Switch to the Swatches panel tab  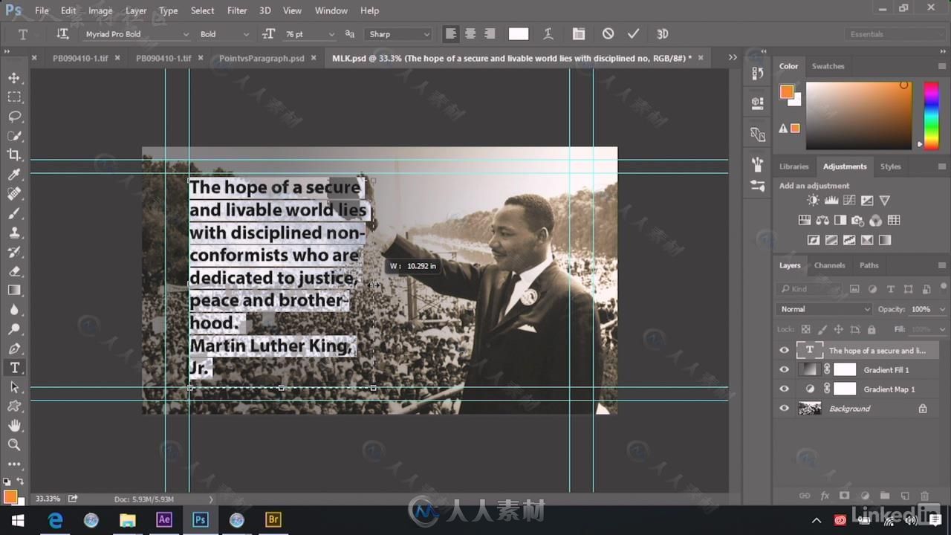pos(828,66)
